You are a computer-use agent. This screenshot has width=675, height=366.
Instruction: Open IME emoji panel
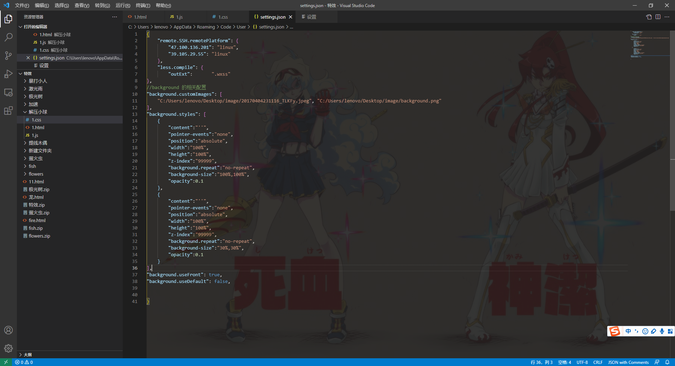[x=645, y=331]
